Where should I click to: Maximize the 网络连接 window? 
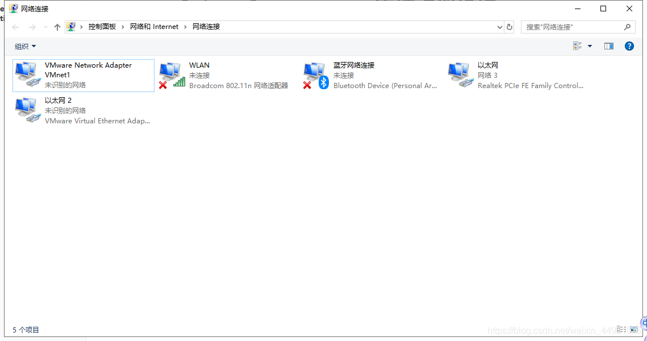click(x=603, y=9)
